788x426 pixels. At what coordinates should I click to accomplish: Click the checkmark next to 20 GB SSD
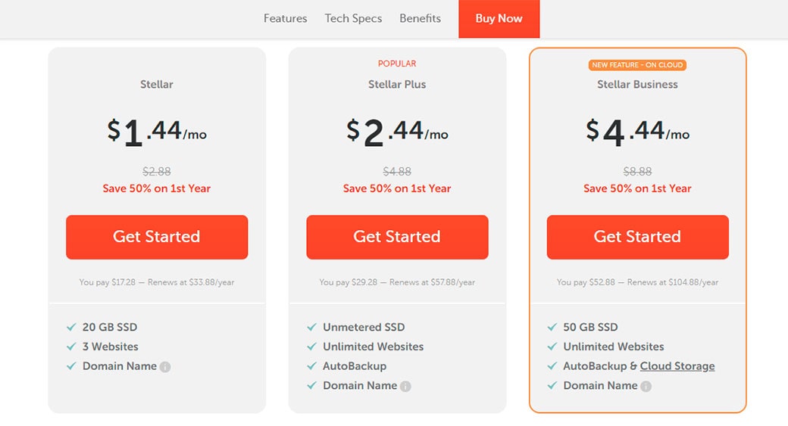(x=71, y=328)
